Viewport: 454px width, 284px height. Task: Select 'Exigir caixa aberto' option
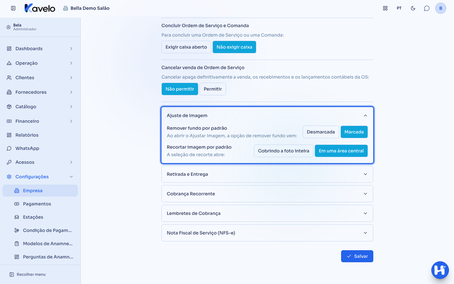pos(186,47)
